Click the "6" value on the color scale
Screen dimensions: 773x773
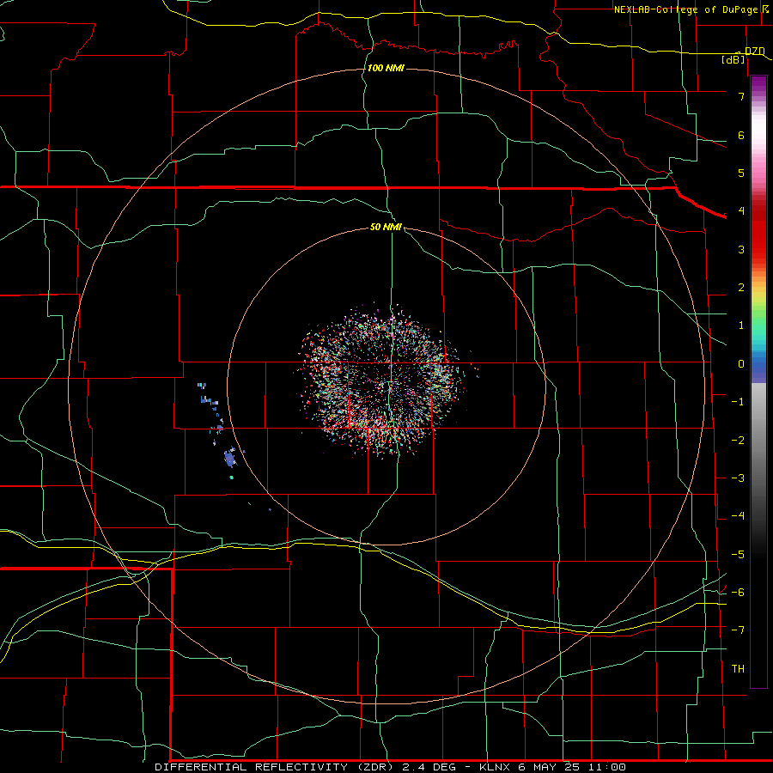741,135
